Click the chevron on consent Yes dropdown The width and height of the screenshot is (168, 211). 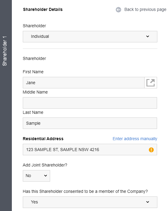click(148, 202)
